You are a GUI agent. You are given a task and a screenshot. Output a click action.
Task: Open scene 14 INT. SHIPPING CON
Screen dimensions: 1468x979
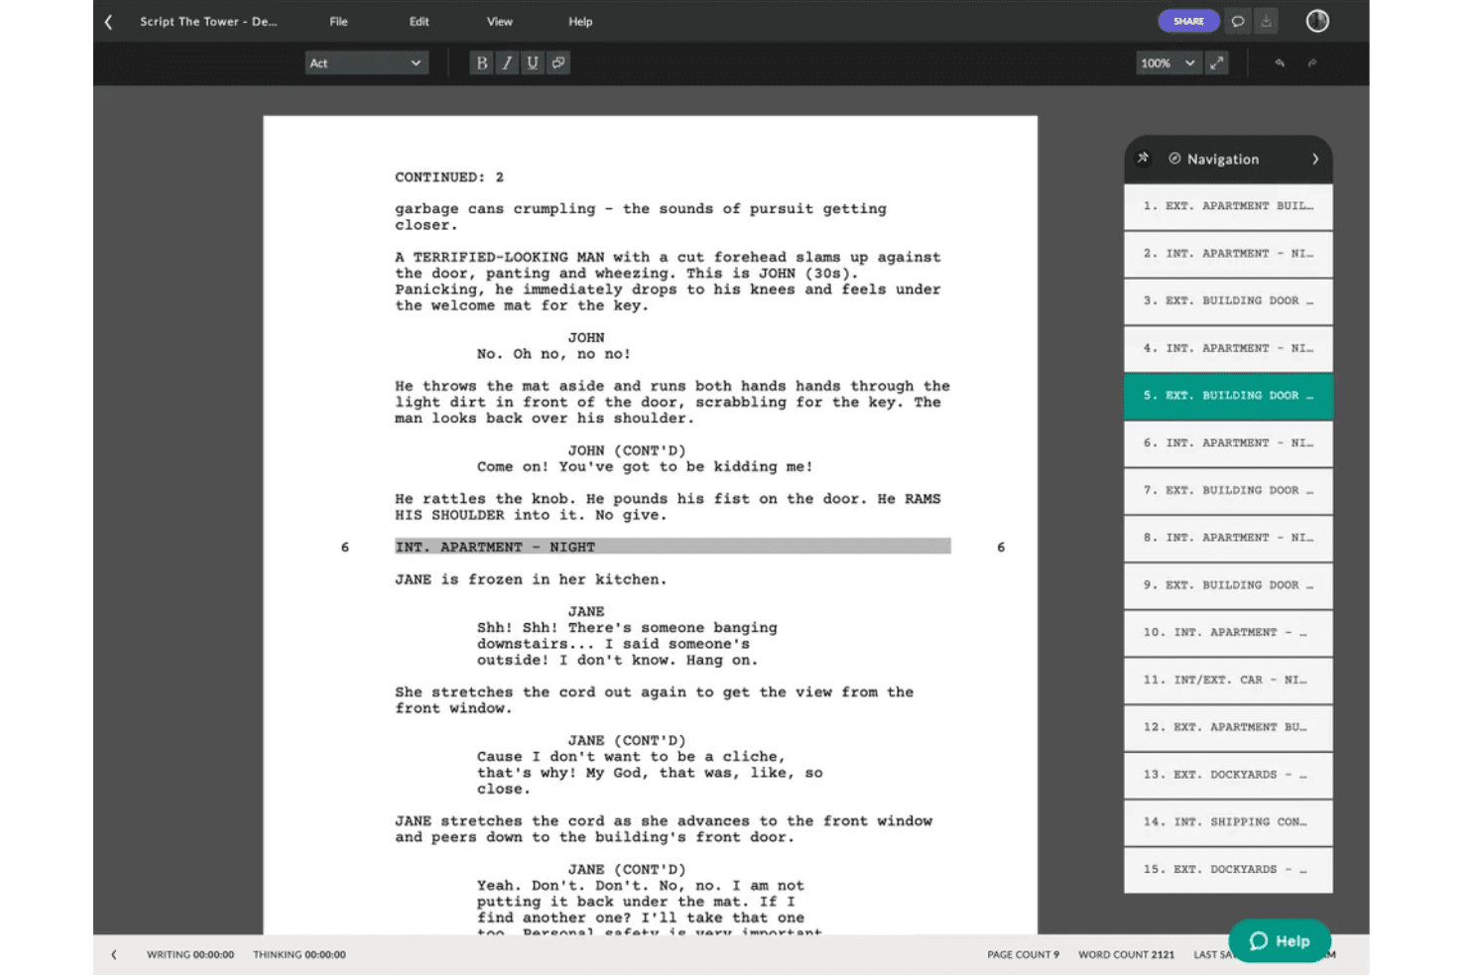tap(1228, 822)
